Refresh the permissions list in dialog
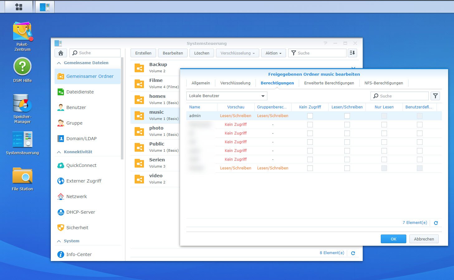The image size is (454, 280). tap(436, 223)
